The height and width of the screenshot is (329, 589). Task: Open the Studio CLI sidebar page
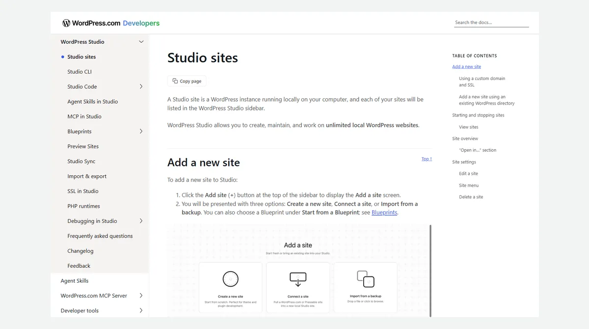(x=80, y=72)
